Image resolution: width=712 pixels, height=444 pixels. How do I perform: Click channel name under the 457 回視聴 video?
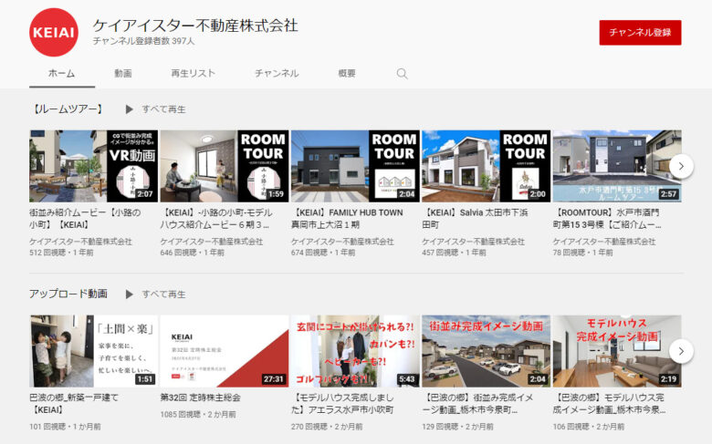coord(473,242)
